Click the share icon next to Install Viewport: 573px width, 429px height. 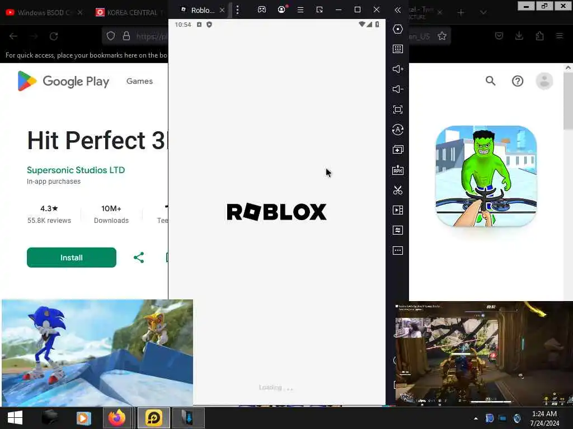[x=139, y=258]
